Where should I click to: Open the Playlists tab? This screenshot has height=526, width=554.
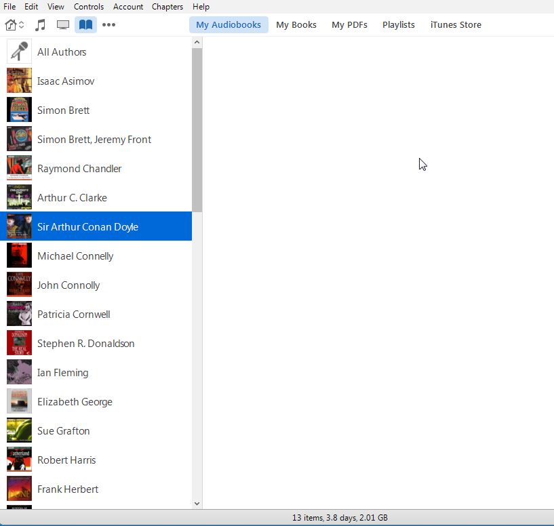coord(399,24)
